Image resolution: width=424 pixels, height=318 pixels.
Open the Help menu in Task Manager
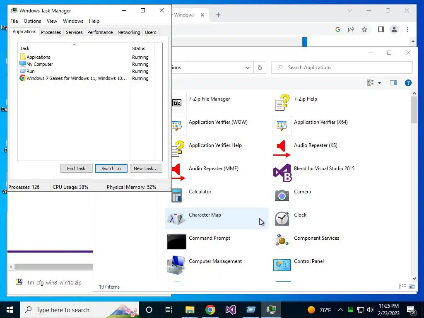(x=94, y=21)
